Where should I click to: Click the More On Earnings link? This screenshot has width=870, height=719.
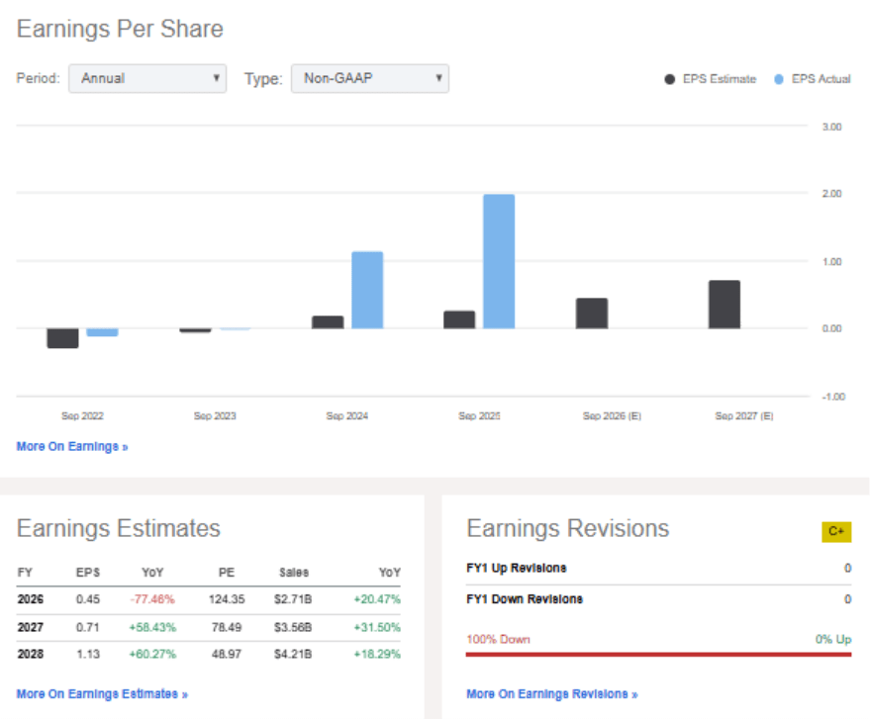(x=72, y=446)
